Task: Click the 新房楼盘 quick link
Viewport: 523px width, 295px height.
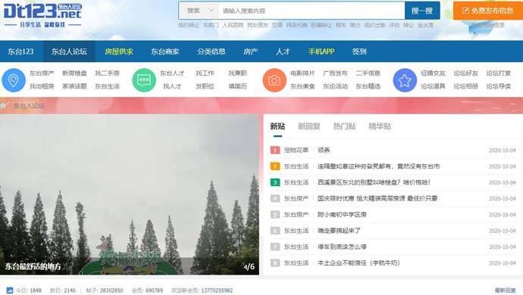Action: click(74, 73)
